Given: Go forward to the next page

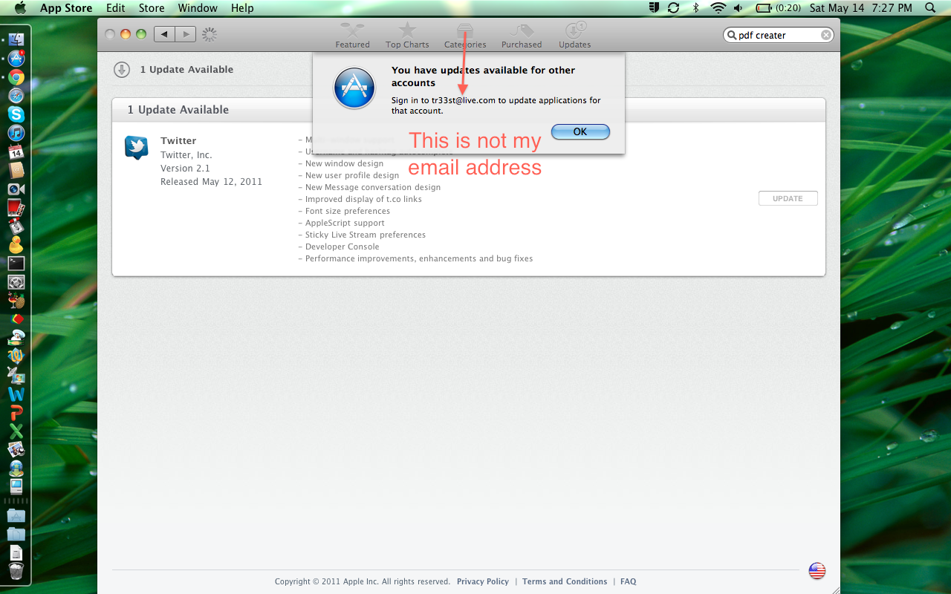Looking at the screenshot, I should coord(186,34).
